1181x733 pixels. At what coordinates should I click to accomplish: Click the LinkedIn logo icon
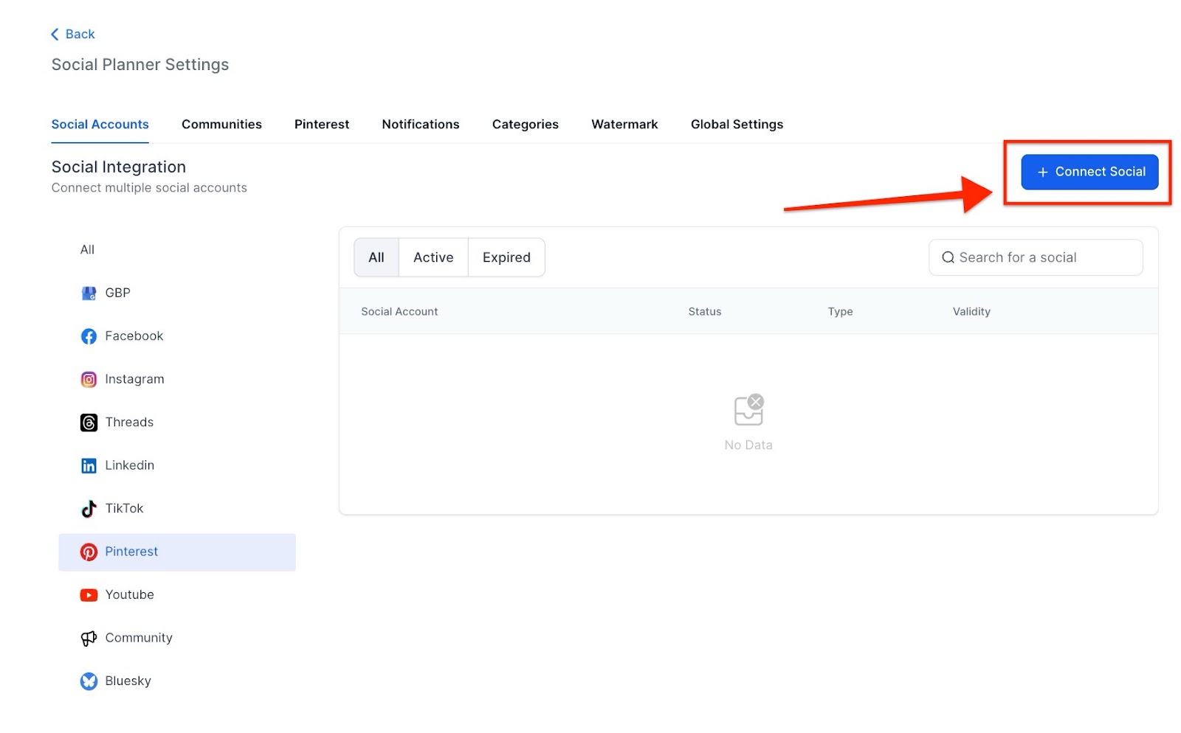[89, 466]
